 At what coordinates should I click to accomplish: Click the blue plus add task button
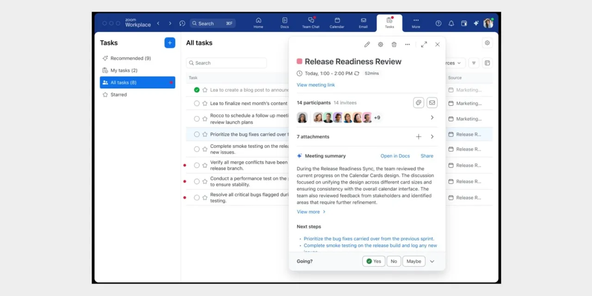tap(170, 43)
